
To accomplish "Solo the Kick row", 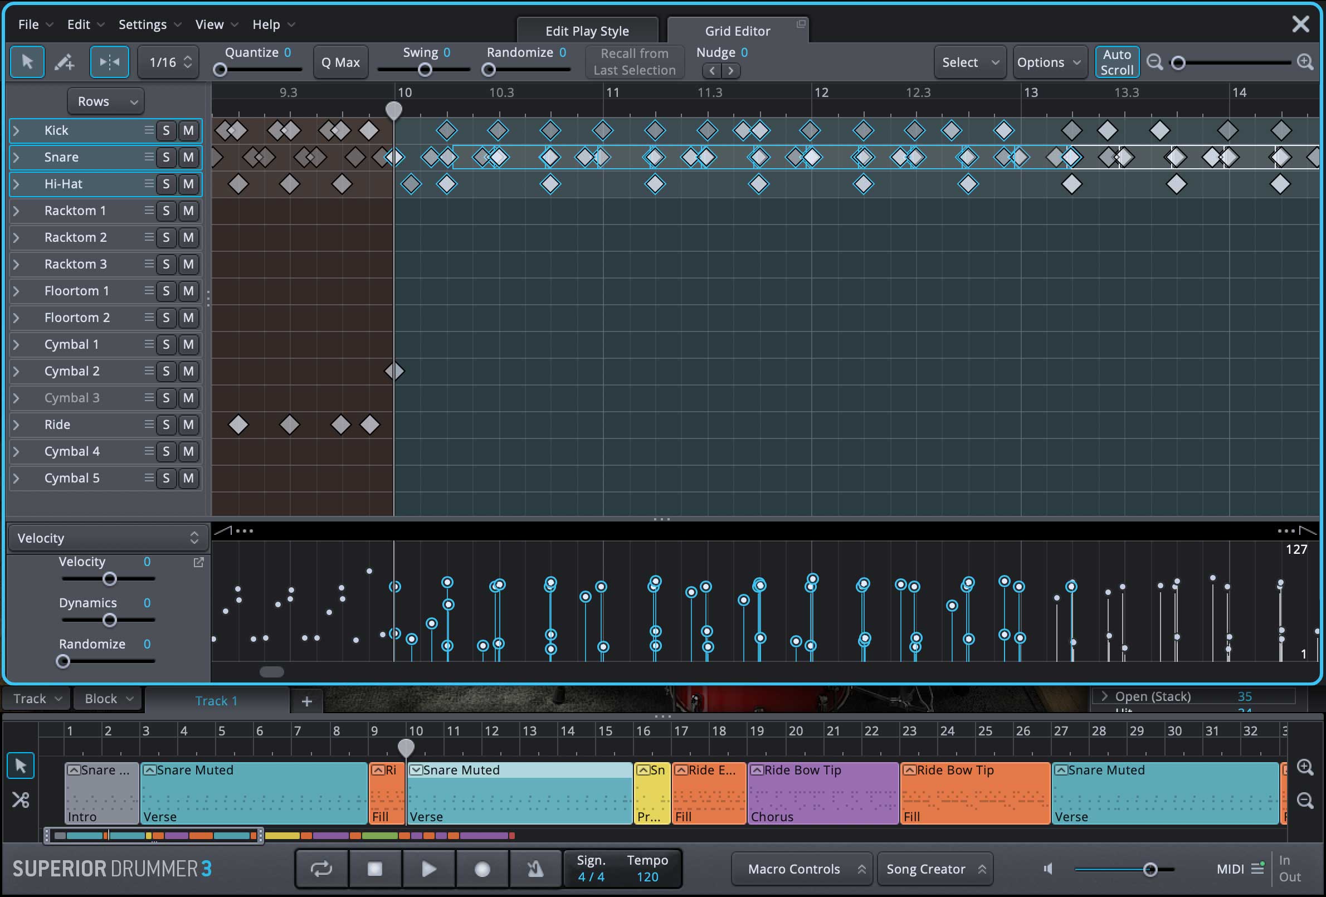I will pos(166,131).
